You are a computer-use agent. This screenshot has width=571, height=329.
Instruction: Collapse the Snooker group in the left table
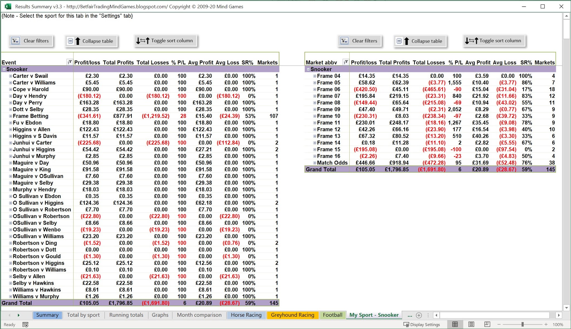click(x=4, y=69)
